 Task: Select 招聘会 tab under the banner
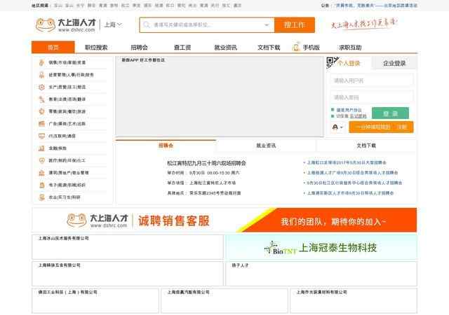[x=166, y=146]
